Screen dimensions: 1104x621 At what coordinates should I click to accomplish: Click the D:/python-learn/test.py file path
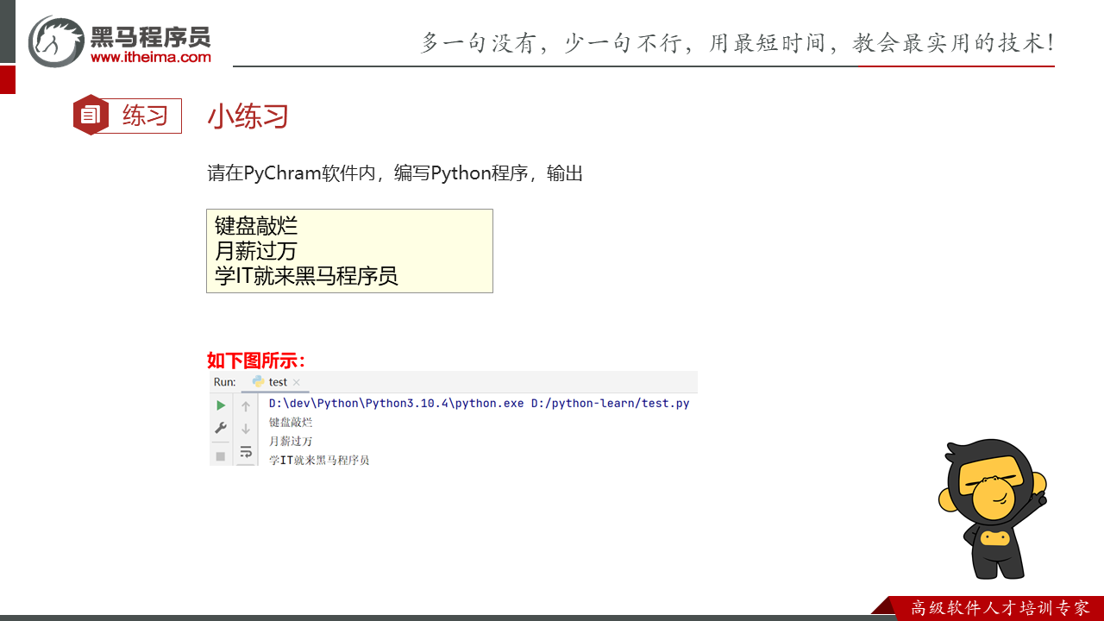tap(610, 403)
